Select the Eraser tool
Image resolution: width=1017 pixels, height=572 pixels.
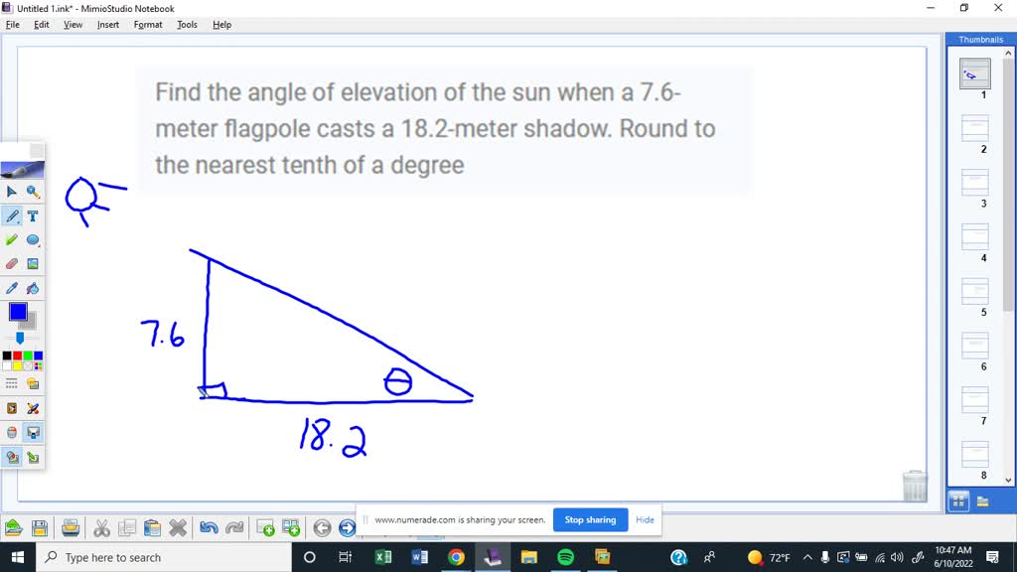click(12, 264)
